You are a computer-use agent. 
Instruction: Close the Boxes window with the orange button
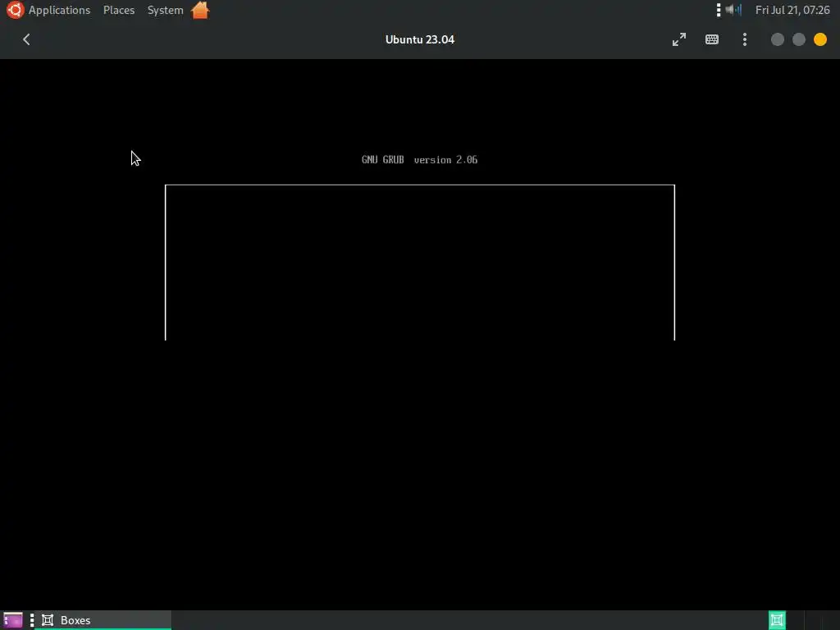(819, 39)
